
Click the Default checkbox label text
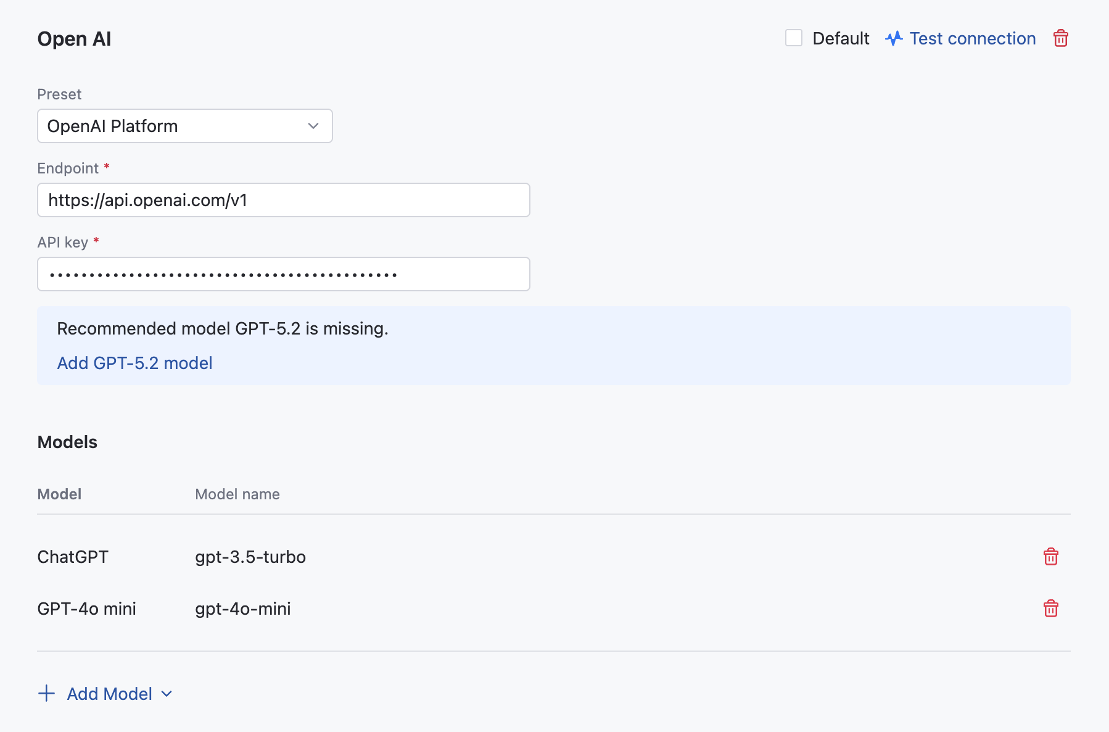click(841, 38)
